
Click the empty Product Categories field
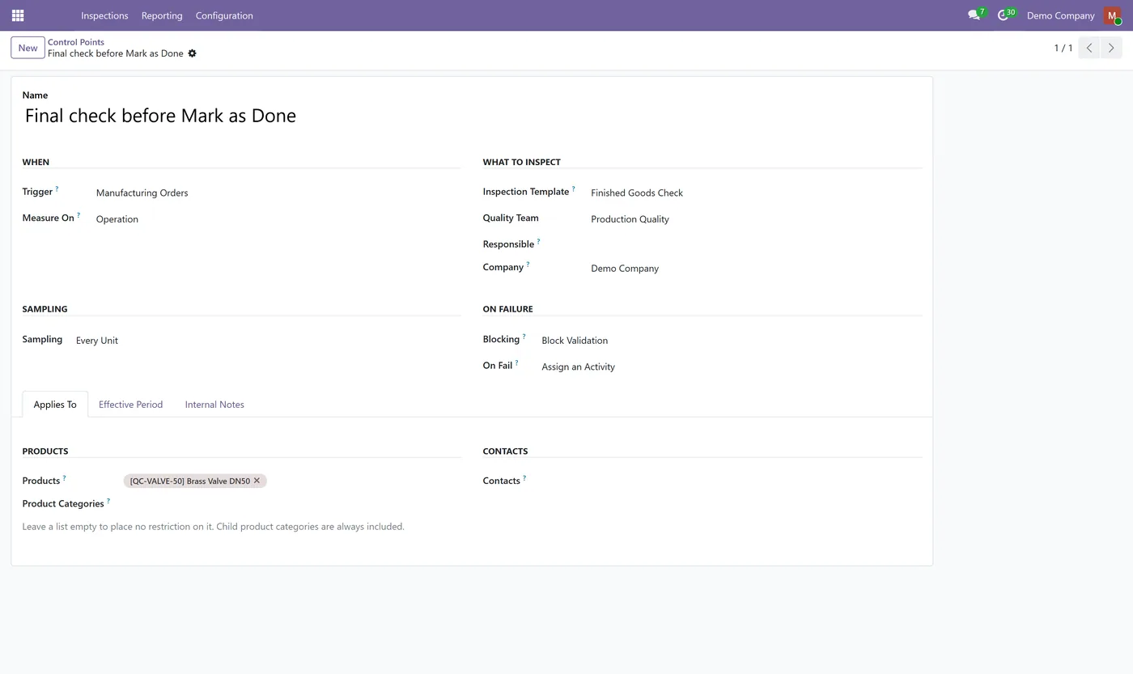pos(292,504)
